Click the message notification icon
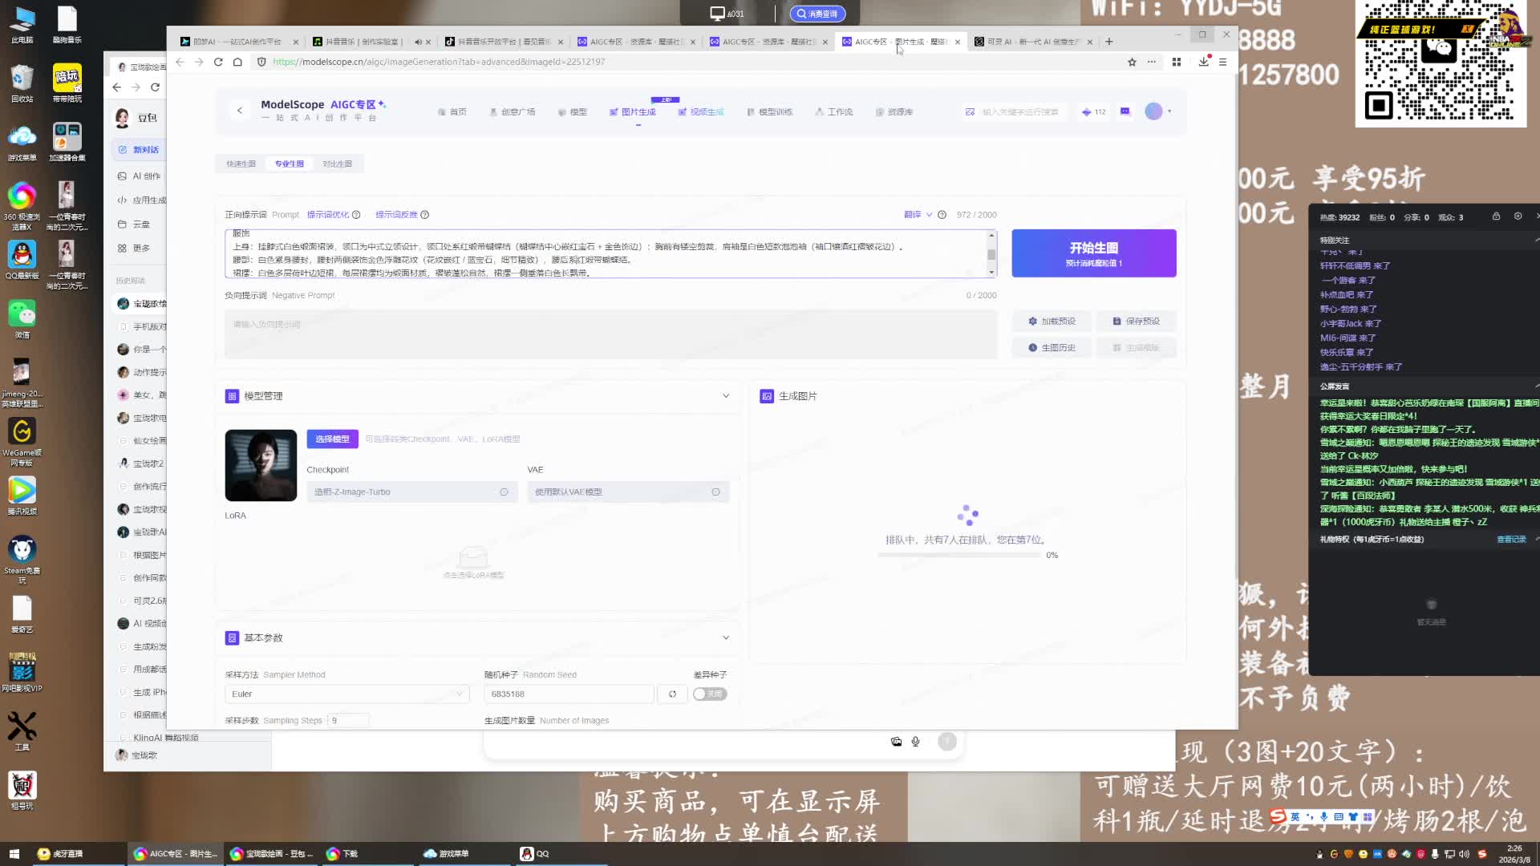Screen dimensions: 1540x866 point(1125,111)
